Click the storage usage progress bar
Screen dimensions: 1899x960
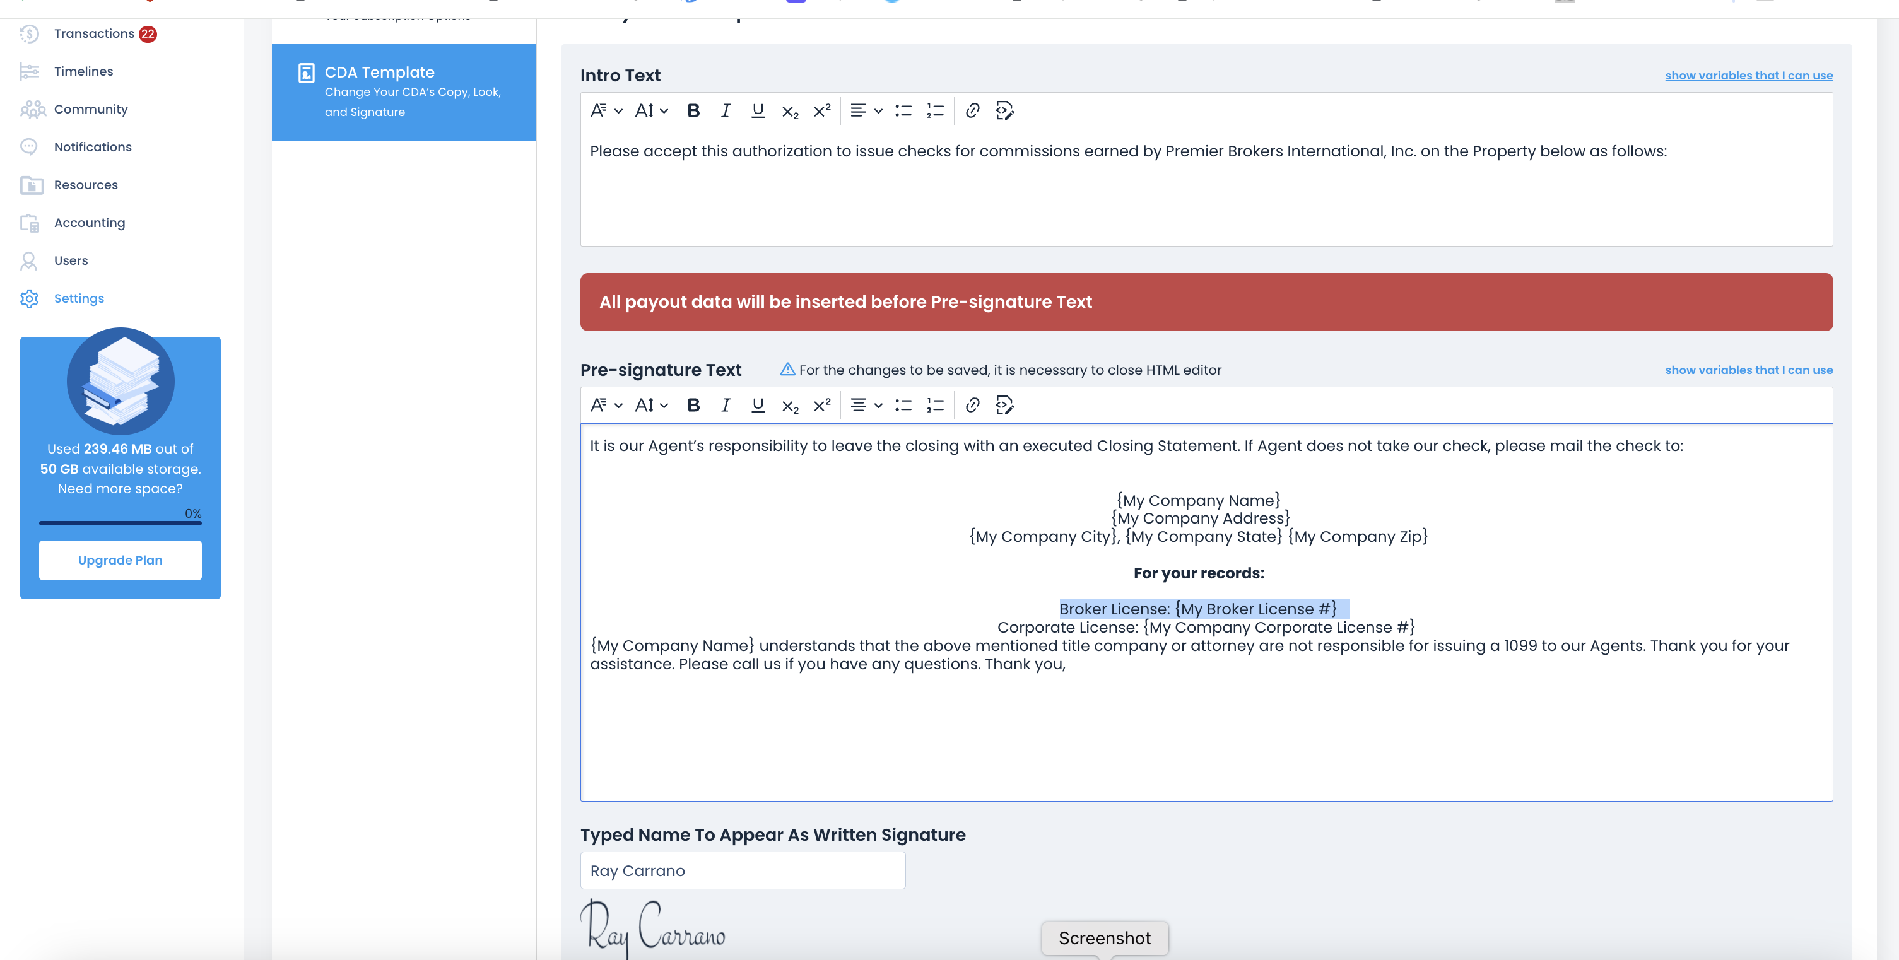coord(120,523)
